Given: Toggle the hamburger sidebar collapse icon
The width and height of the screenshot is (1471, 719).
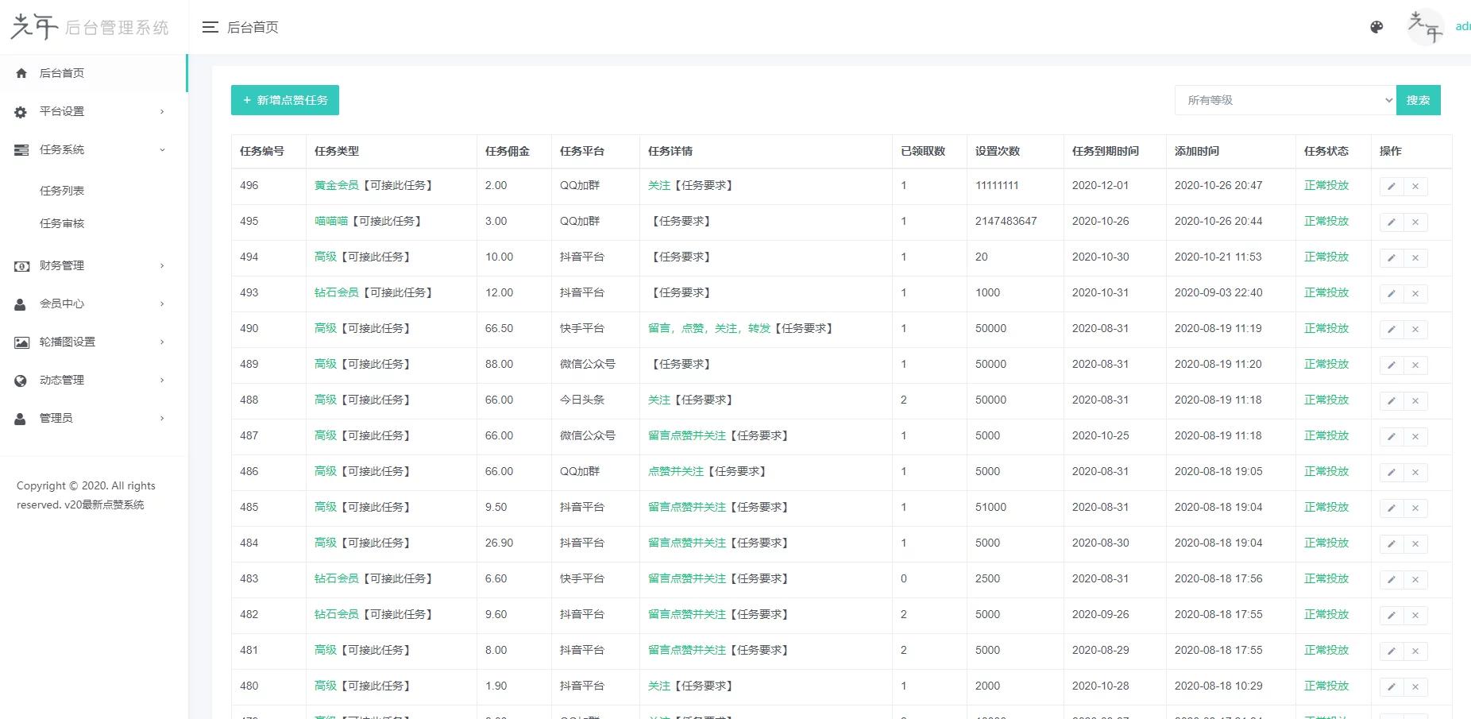Looking at the screenshot, I should (210, 28).
